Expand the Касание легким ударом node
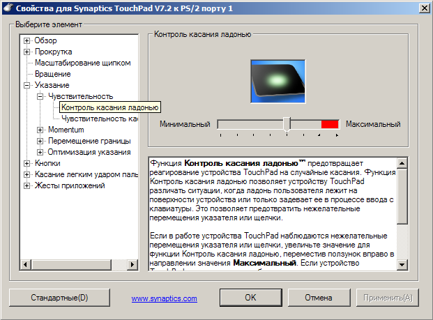The width and height of the screenshot is (433, 320). (26, 174)
